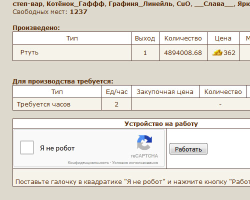Click the 'Свободных мест:' label

point(40,12)
